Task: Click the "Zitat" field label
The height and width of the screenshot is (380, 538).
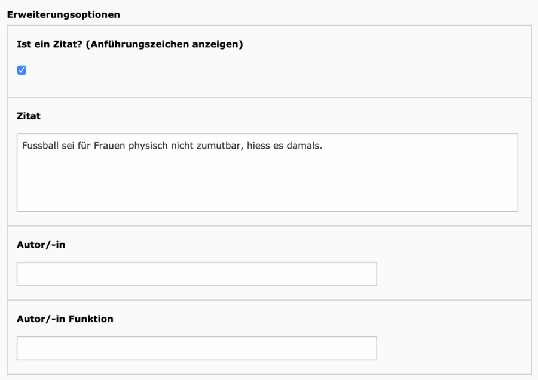Action: [29, 116]
